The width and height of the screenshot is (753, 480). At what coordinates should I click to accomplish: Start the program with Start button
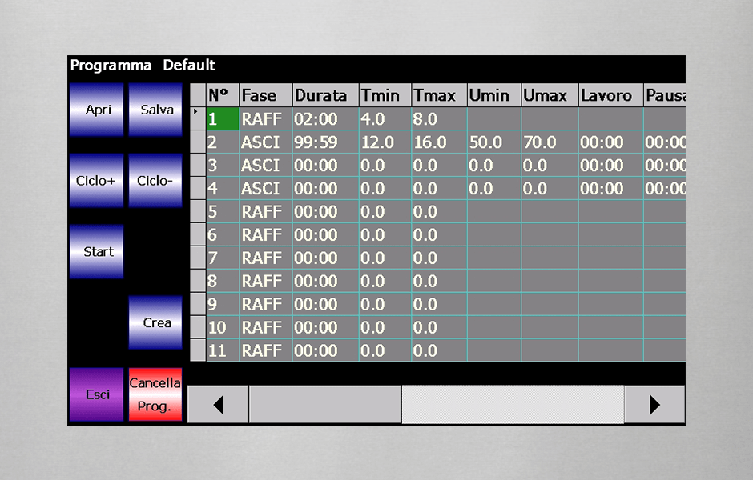pyautogui.click(x=96, y=252)
